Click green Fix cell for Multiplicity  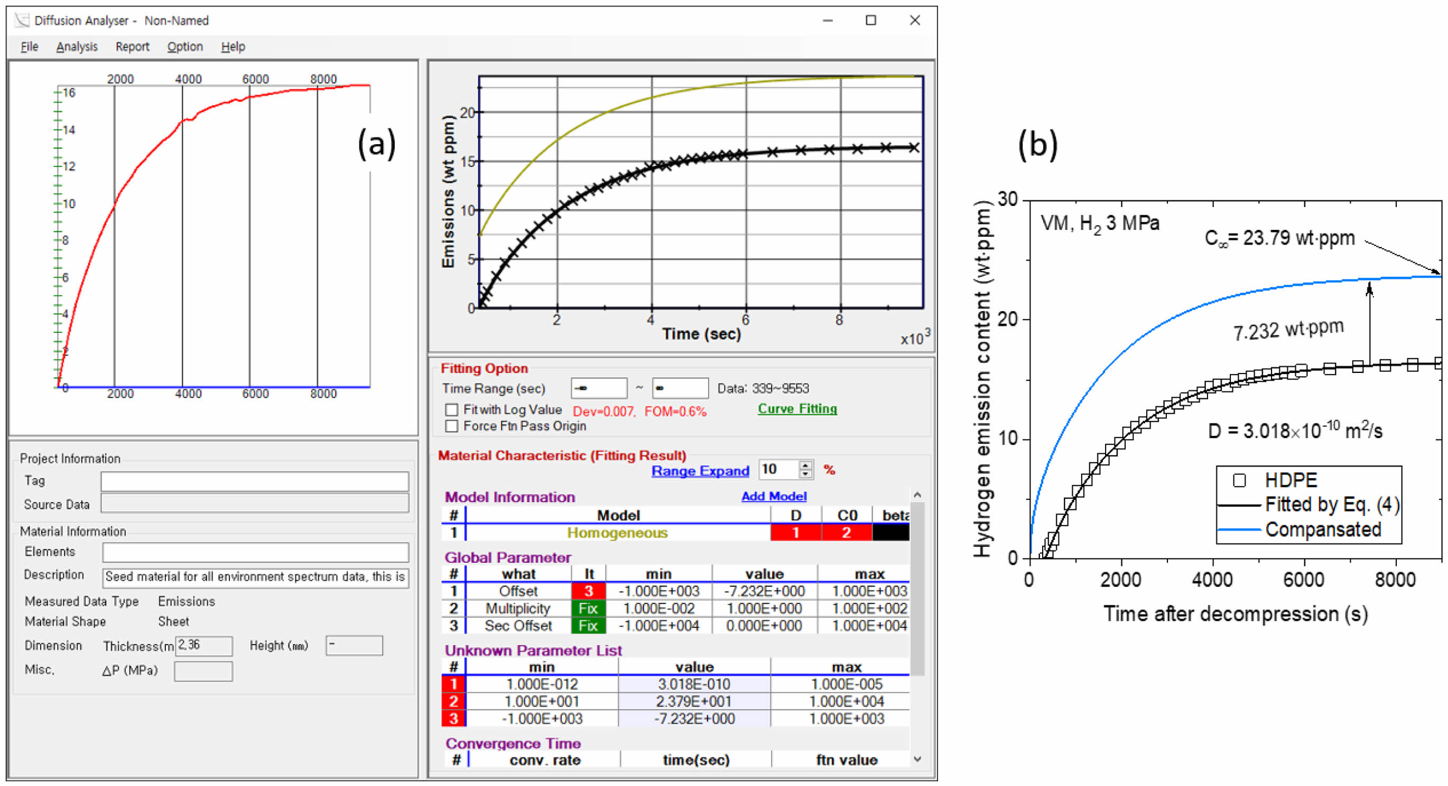coord(588,608)
